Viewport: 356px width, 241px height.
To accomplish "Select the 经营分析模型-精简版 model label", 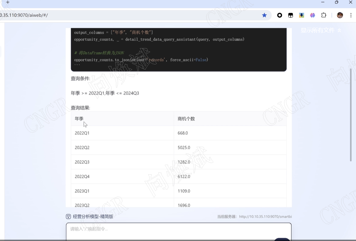I will (x=93, y=216).
